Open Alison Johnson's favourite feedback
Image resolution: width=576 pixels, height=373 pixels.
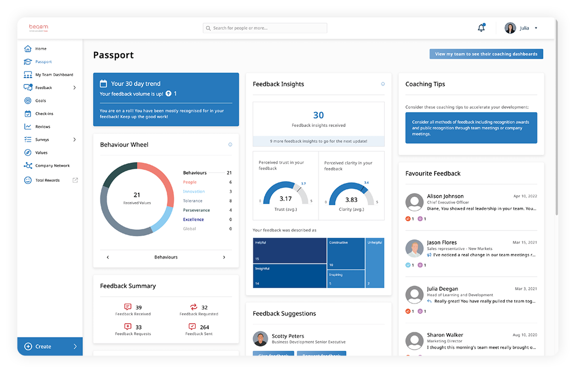pyautogui.click(x=471, y=207)
